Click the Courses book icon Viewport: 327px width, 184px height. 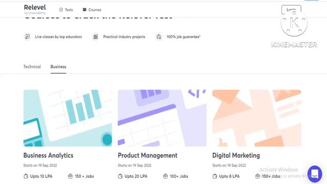[x=84, y=10]
